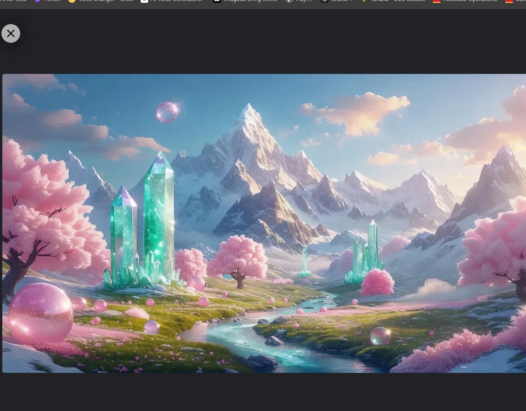
Task: Open the AI Voice Generator bookmark
Action: tap(171, 1)
